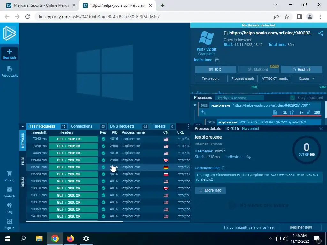Open the New task sidebar button
The width and height of the screenshot is (327, 245).
pyautogui.click(x=9, y=54)
